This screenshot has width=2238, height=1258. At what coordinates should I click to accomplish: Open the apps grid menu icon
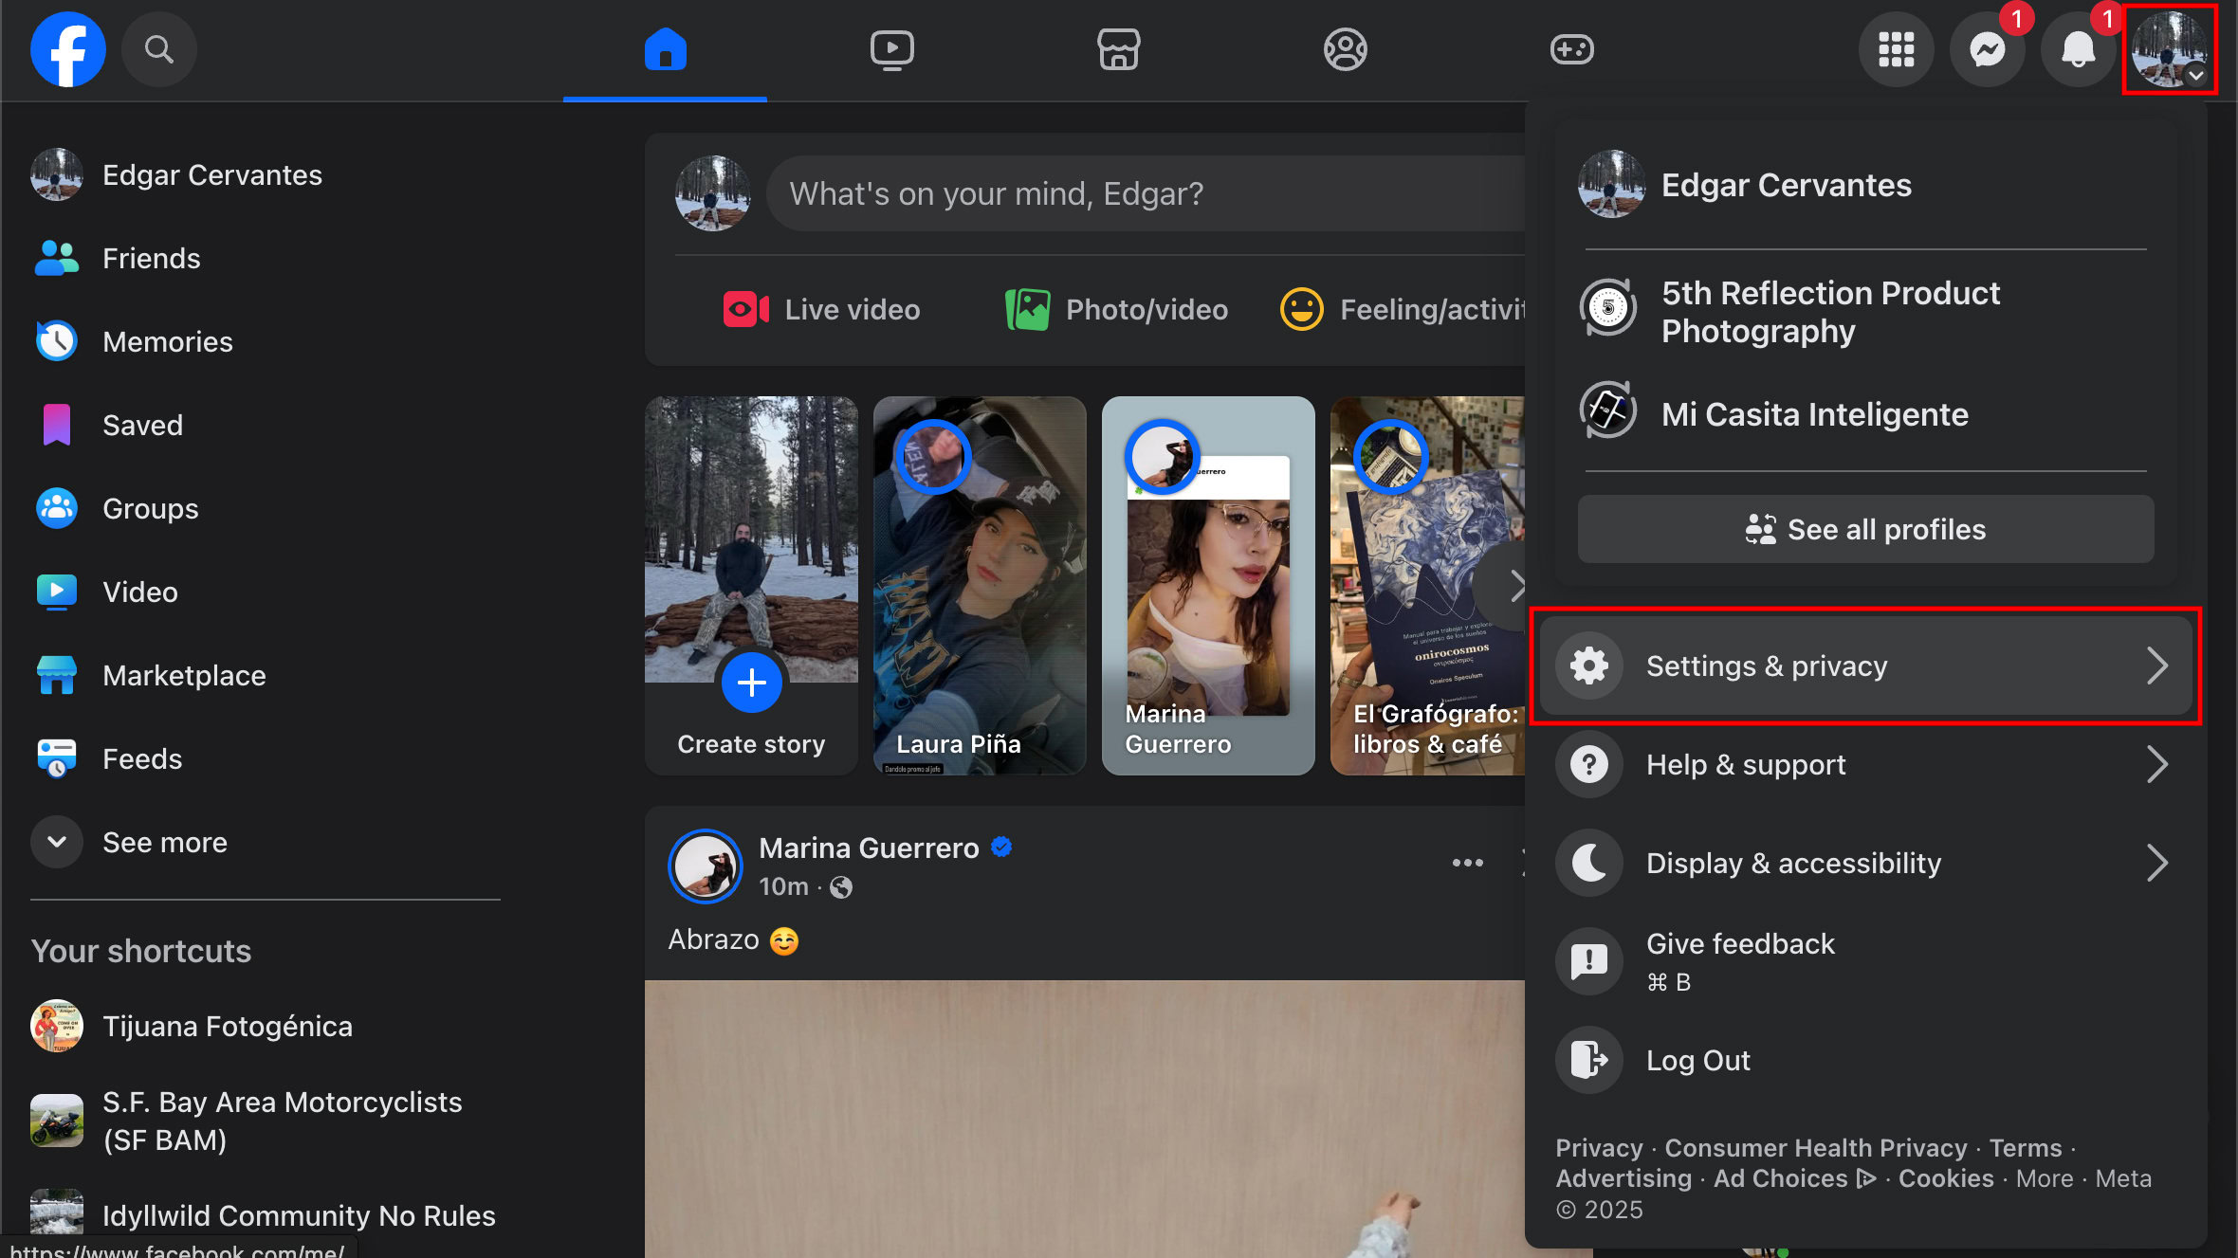click(1896, 49)
